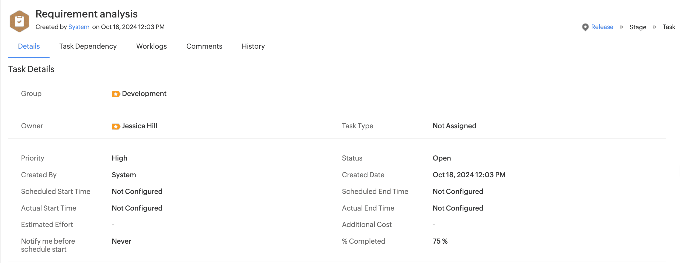This screenshot has height=263, width=680.
Task: Open the Details tab
Action: 29,46
